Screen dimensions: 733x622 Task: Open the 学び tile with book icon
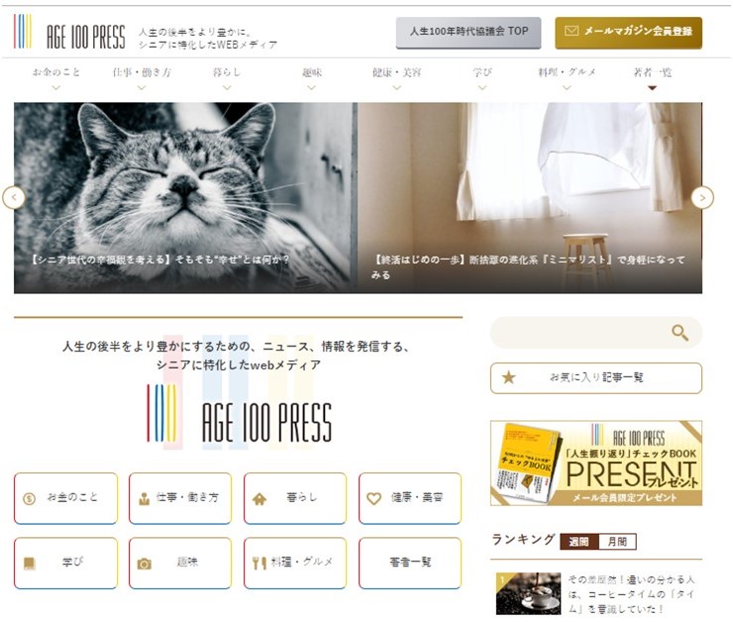(66, 563)
